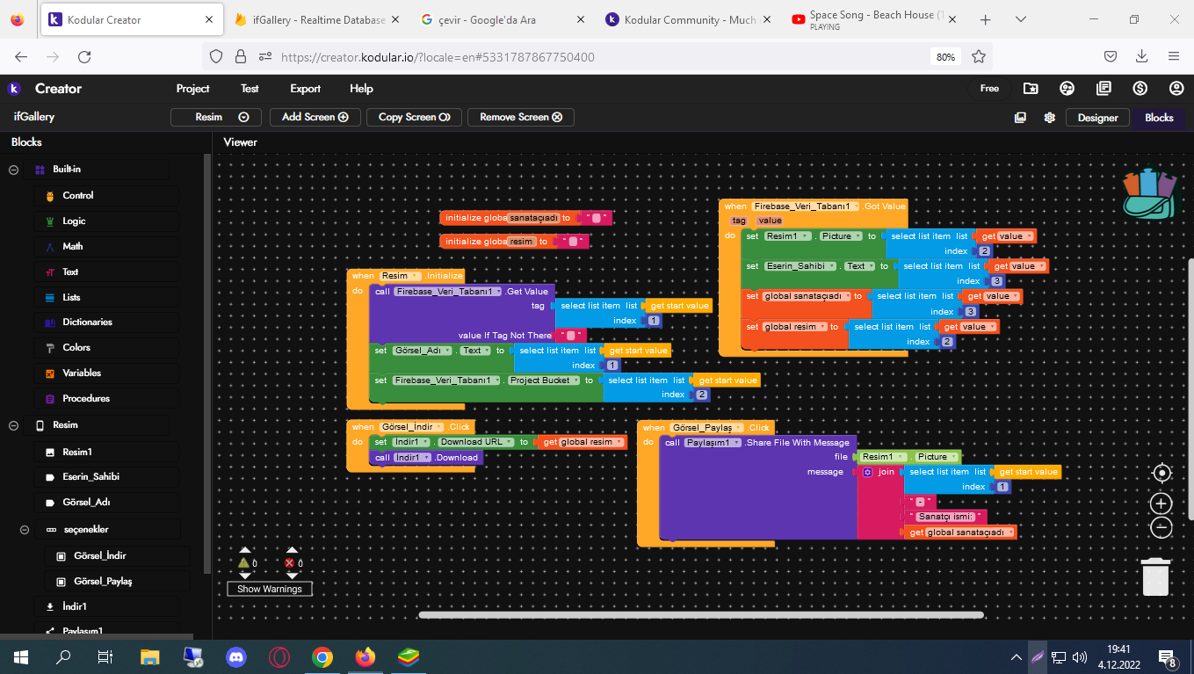Collapse the Built-in blocks category
Viewport: 1194px width, 674px height.
tap(14, 170)
